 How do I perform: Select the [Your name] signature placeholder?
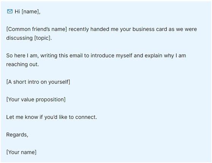coord(21,152)
